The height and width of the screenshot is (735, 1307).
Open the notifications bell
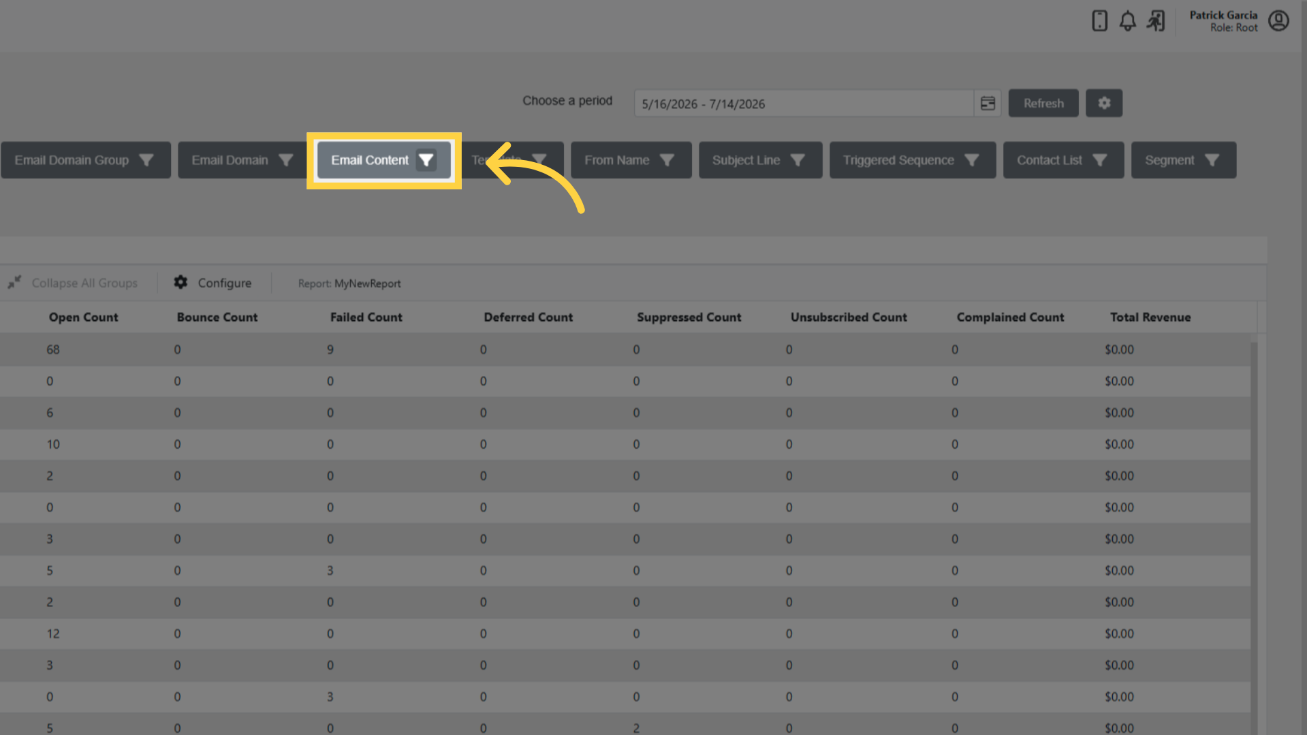tap(1128, 21)
